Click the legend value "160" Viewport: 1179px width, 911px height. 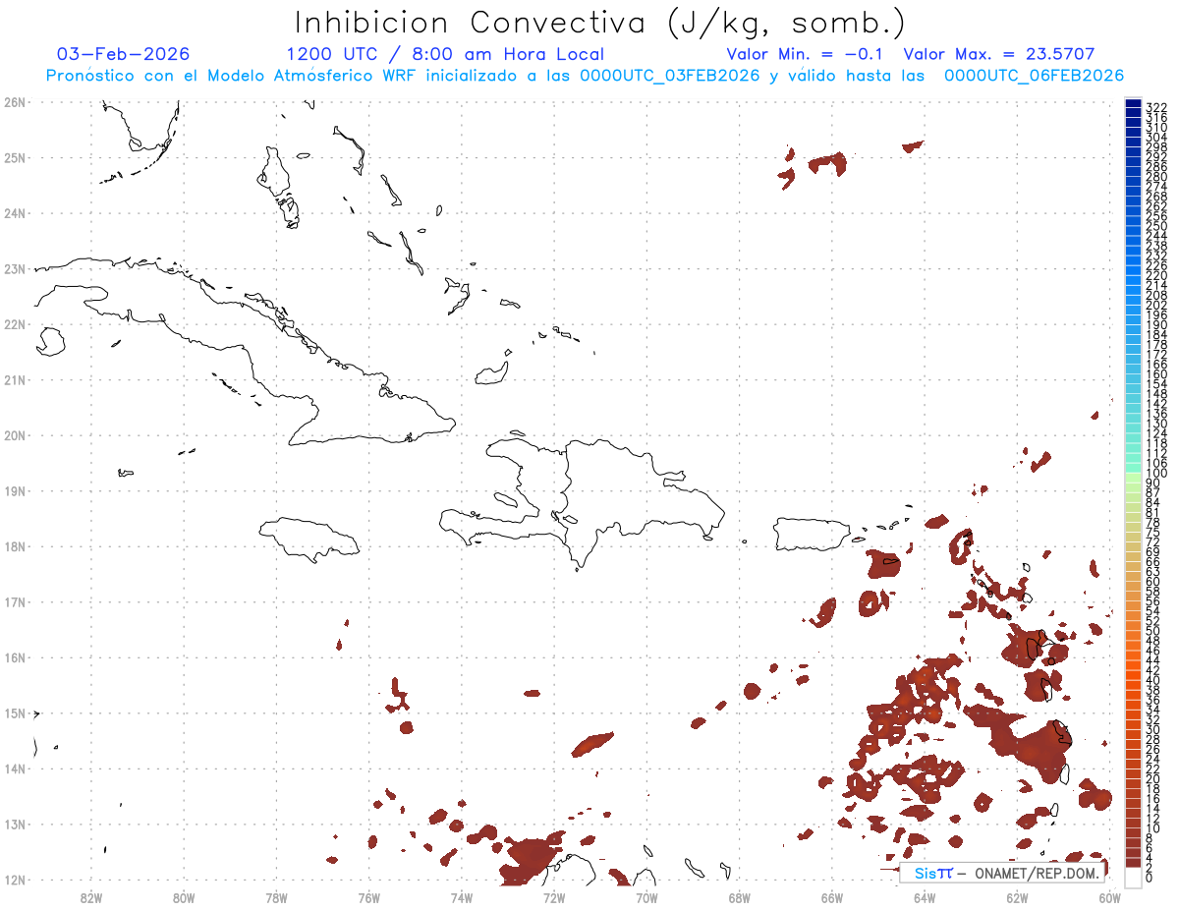pos(1156,373)
